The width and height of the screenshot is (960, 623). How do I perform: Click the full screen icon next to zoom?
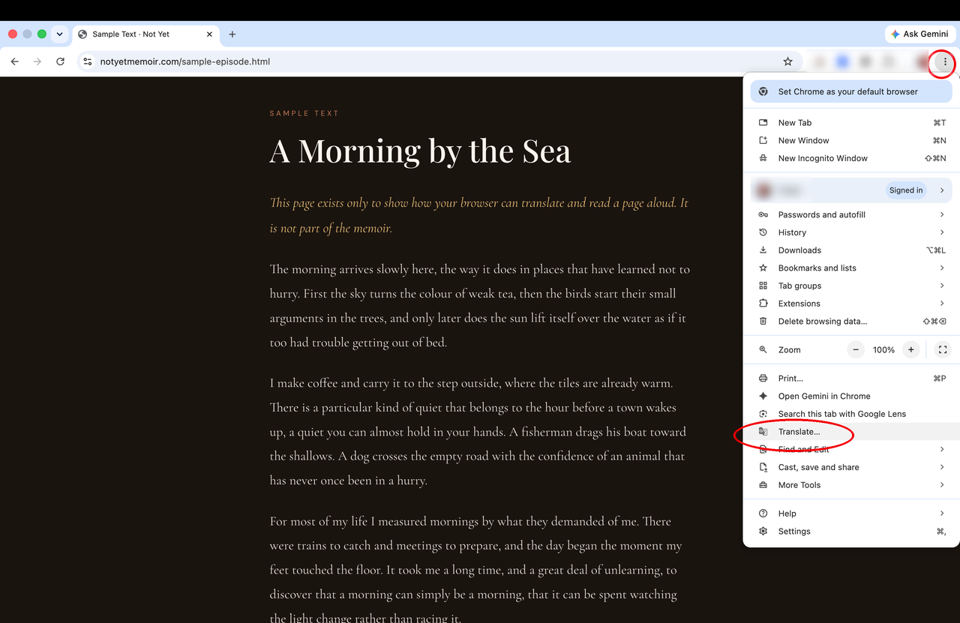click(x=943, y=349)
